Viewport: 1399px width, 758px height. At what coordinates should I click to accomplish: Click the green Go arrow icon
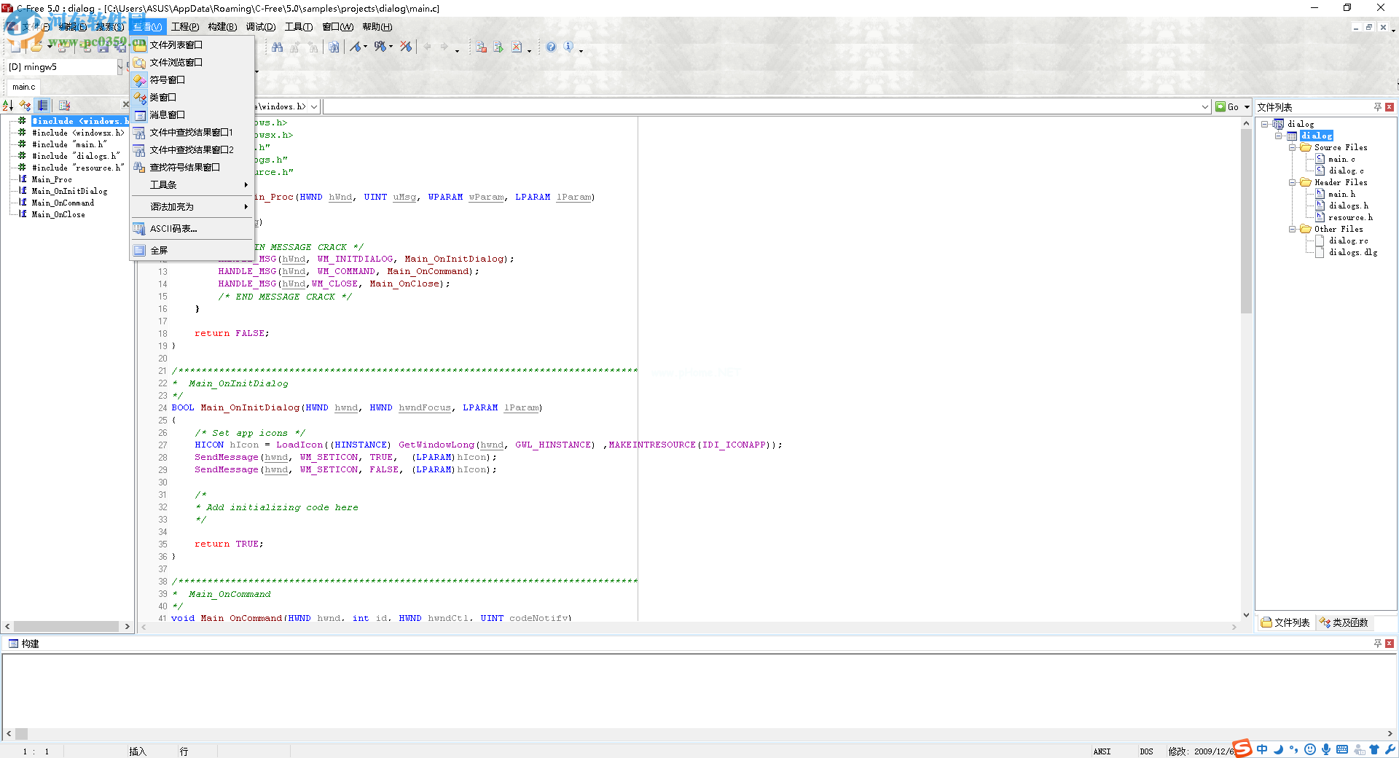pyautogui.click(x=1220, y=107)
